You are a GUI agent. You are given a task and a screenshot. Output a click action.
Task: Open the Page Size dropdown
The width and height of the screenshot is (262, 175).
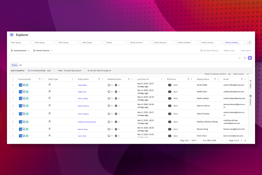coord(194,140)
